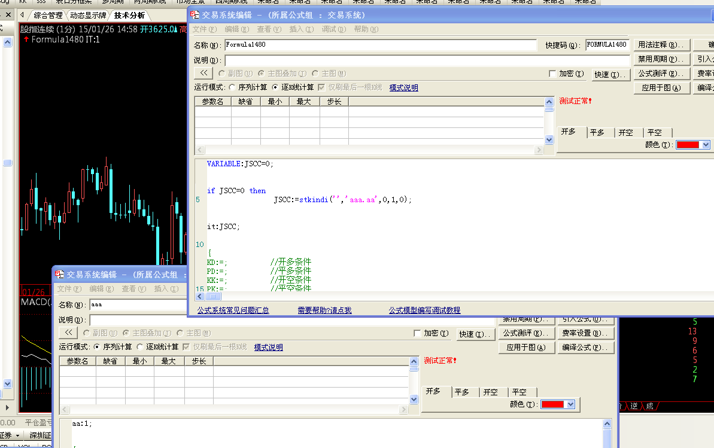Open 插入 menu in front editor

[302, 29]
